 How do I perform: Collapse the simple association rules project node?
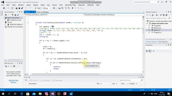147,23
